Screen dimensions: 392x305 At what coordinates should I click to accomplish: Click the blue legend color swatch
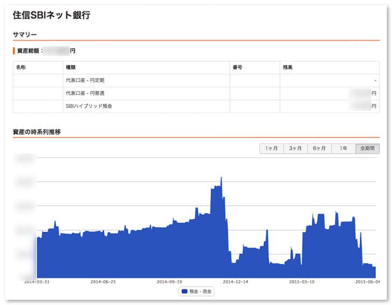coord(185,291)
